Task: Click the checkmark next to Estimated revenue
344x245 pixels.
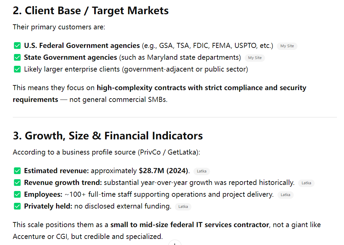Action: tap(17, 171)
